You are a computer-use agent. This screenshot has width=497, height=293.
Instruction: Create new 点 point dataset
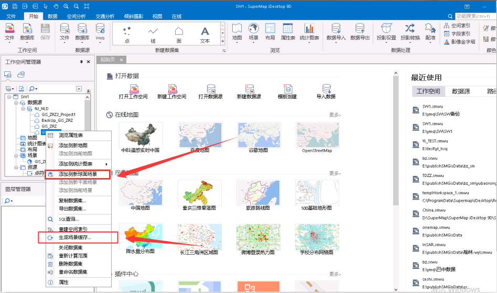pyautogui.click(x=127, y=35)
